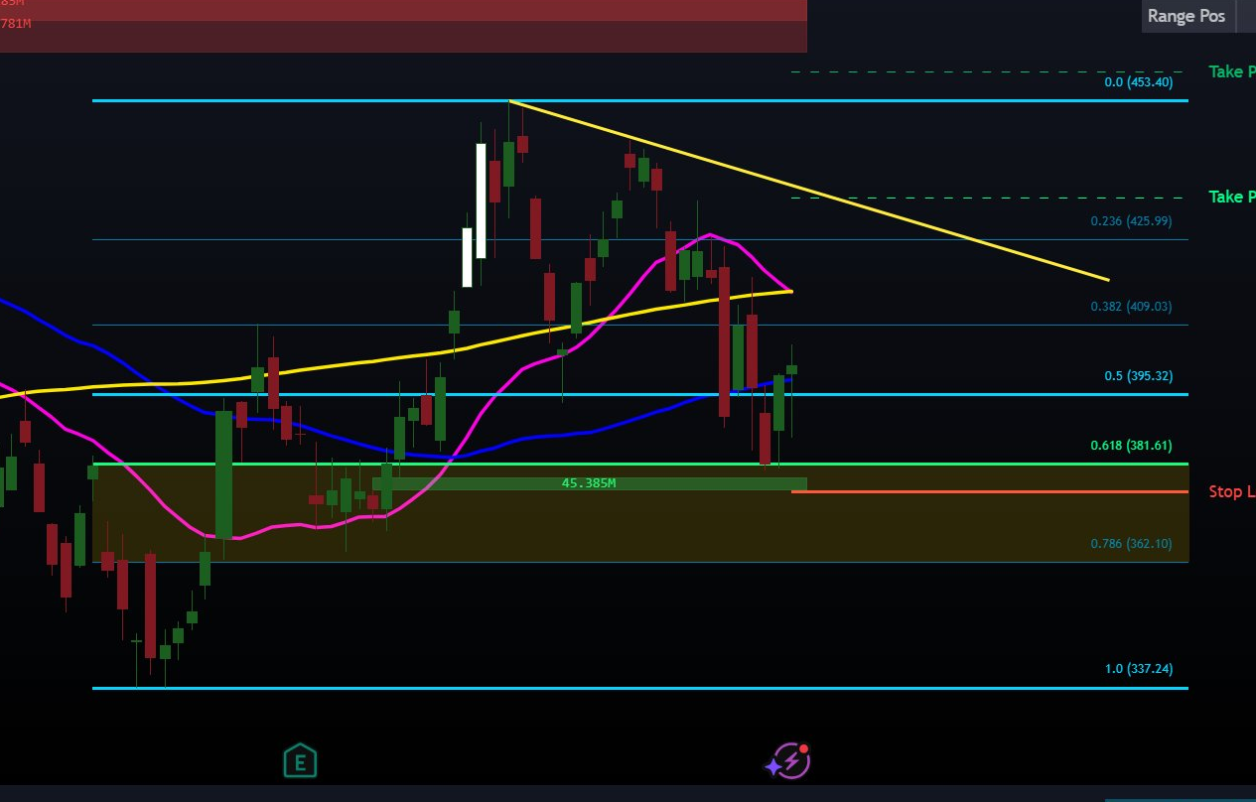Click the 1.0 (337.24) Fibonacci label

pyautogui.click(x=1139, y=669)
